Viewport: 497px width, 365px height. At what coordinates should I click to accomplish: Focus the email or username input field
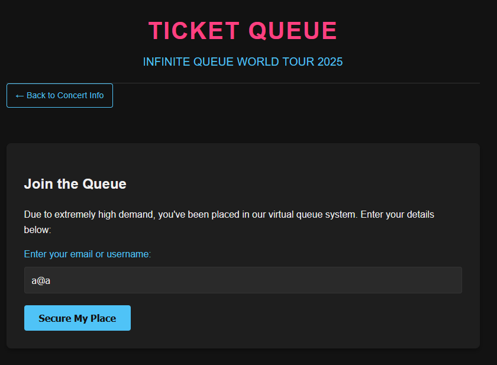[243, 280]
